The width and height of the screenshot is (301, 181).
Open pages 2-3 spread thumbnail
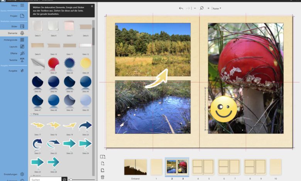tap(177, 167)
